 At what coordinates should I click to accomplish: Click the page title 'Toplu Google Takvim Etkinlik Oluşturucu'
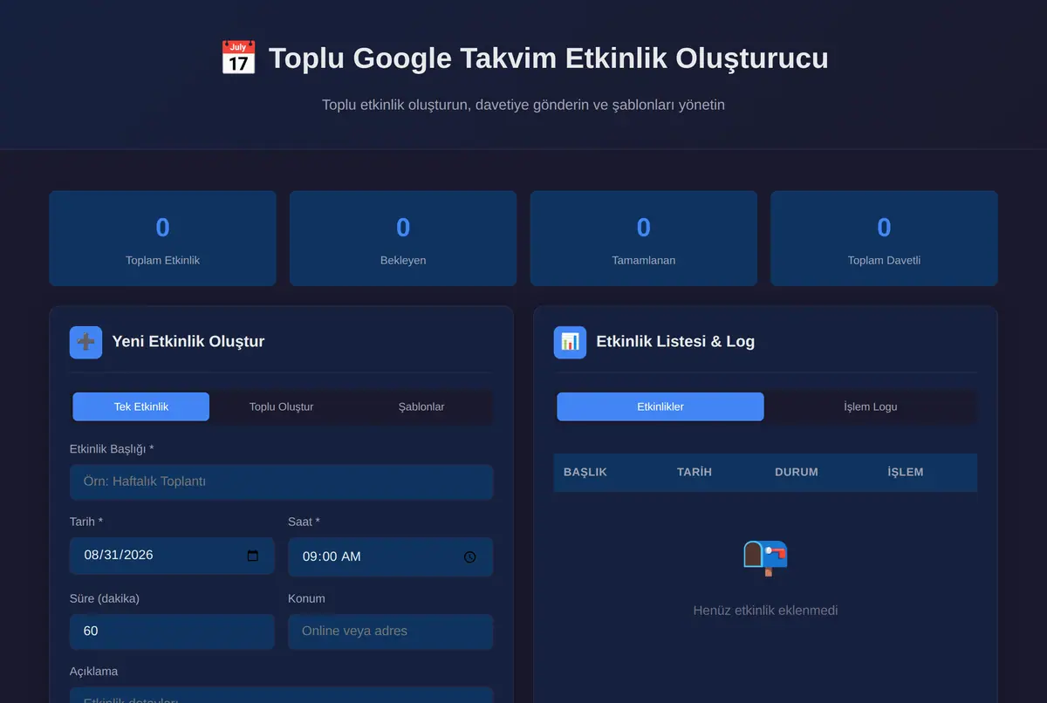[548, 58]
